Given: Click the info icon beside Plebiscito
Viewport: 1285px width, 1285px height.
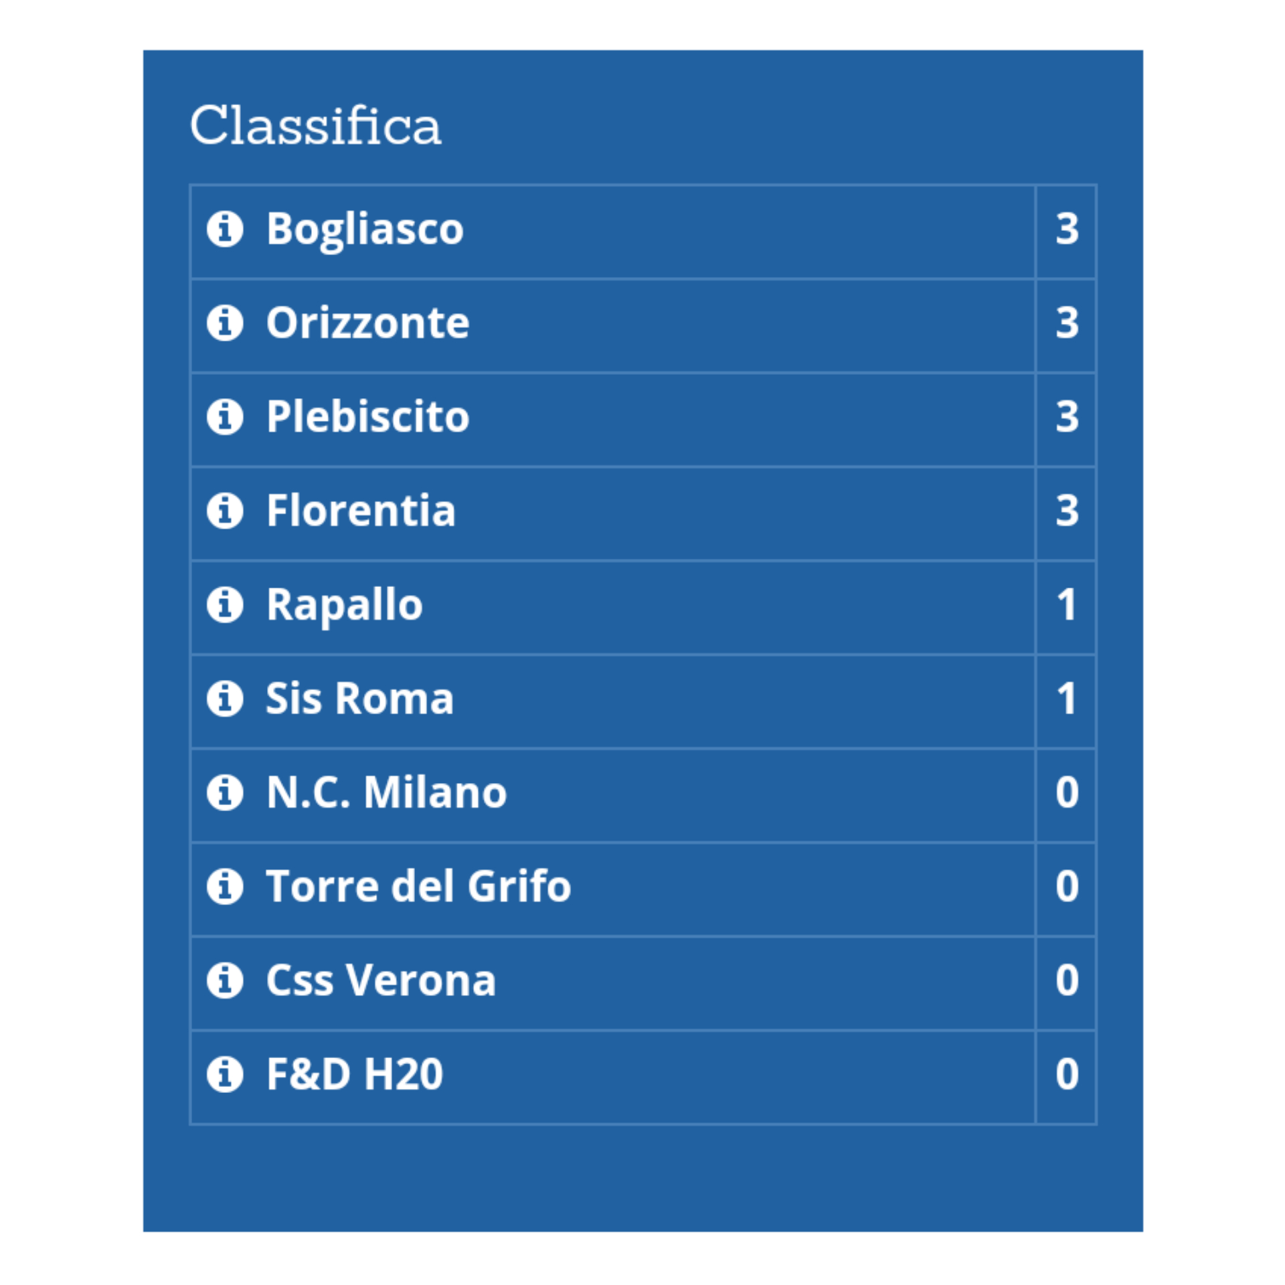Looking at the screenshot, I should pyautogui.click(x=224, y=417).
